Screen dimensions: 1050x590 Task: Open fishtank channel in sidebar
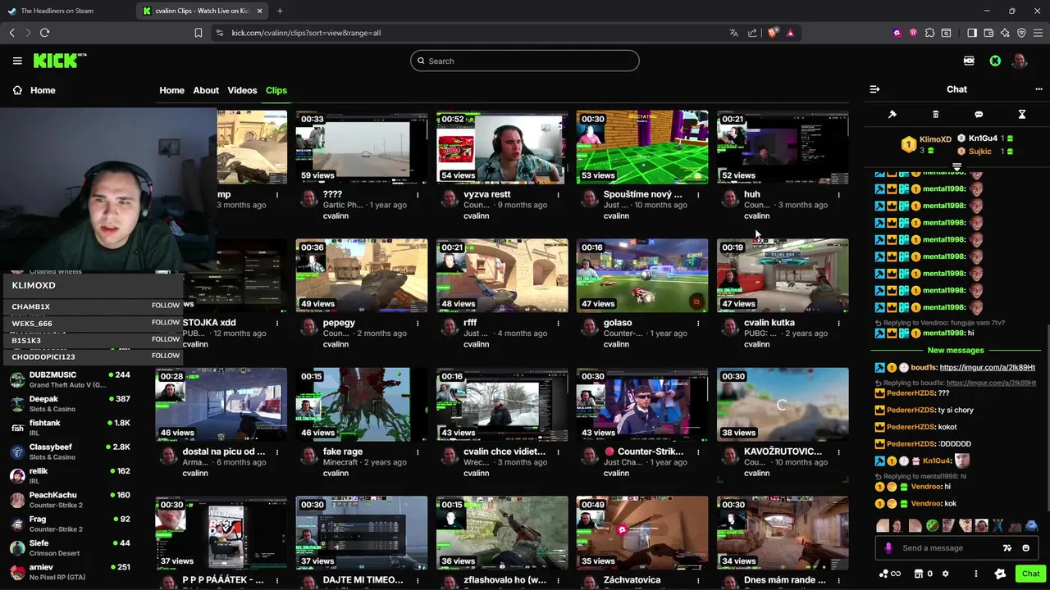[x=69, y=427]
